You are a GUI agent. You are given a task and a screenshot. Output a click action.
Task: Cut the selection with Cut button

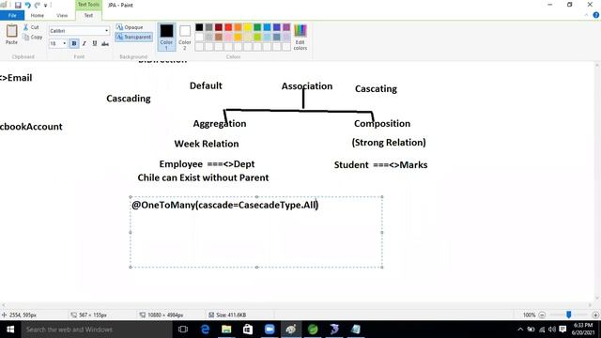click(x=31, y=27)
